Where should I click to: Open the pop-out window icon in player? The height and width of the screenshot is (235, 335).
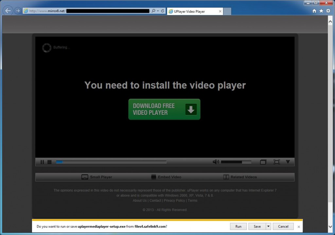click(263, 162)
